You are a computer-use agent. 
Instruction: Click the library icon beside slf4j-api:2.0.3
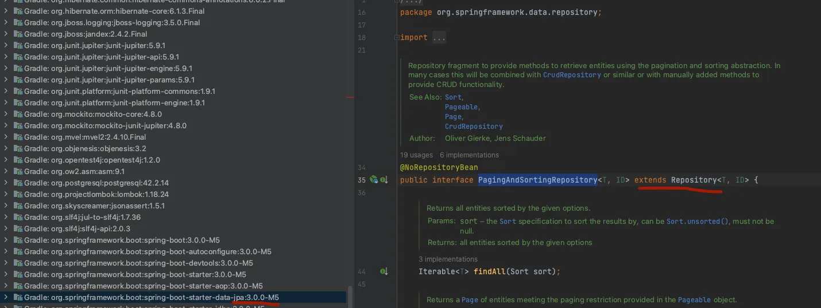coord(18,228)
